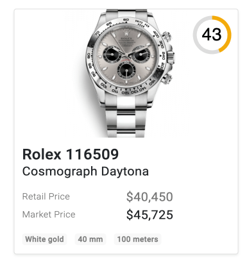Viewport: 249px width, 263px height.
Task: Click the watch's central winding crown
Action: (x=171, y=57)
